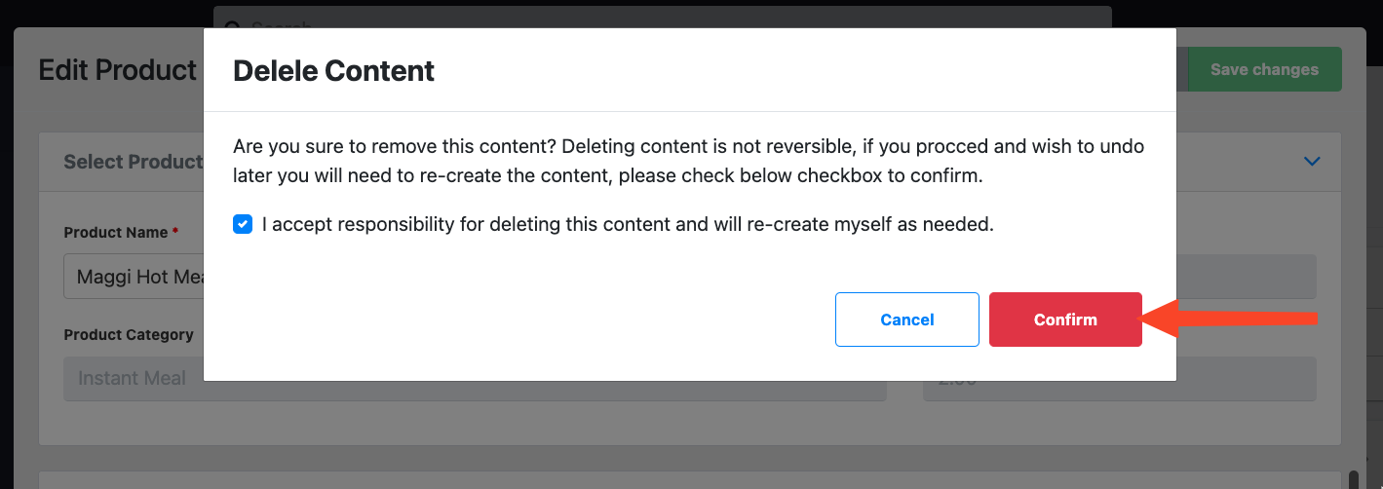Image resolution: width=1383 pixels, height=489 pixels.
Task: Click the gray button beside Save changes
Action: click(x=1181, y=69)
